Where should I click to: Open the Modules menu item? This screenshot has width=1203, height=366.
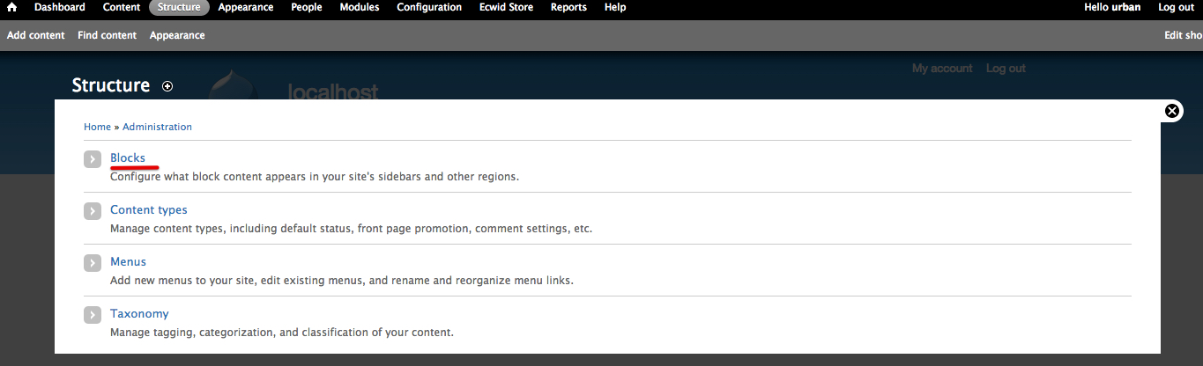pyautogui.click(x=360, y=7)
